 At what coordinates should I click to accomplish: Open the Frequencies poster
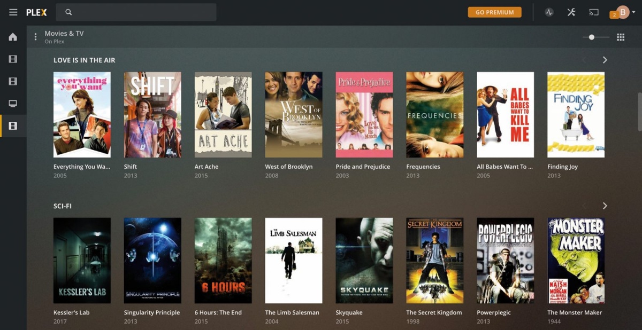point(435,115)
